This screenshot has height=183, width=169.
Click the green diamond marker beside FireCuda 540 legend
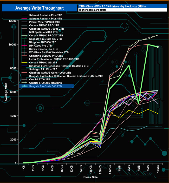click(24, 86)
